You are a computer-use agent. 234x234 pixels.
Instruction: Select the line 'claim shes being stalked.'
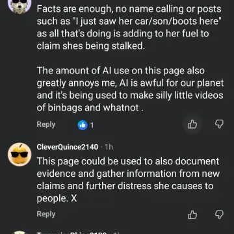pyautogui.click(x=90, y=46)
